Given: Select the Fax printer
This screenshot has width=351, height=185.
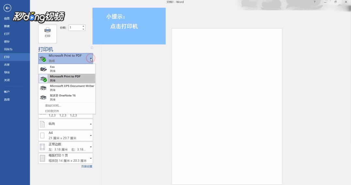Looking at the screenshot, I should point(67,69).
